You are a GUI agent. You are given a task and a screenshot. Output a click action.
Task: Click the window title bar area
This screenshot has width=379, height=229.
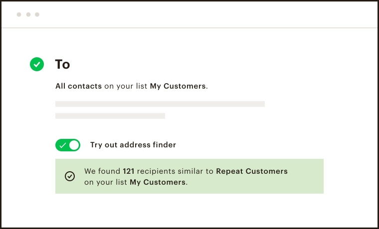tap(189, 14)
